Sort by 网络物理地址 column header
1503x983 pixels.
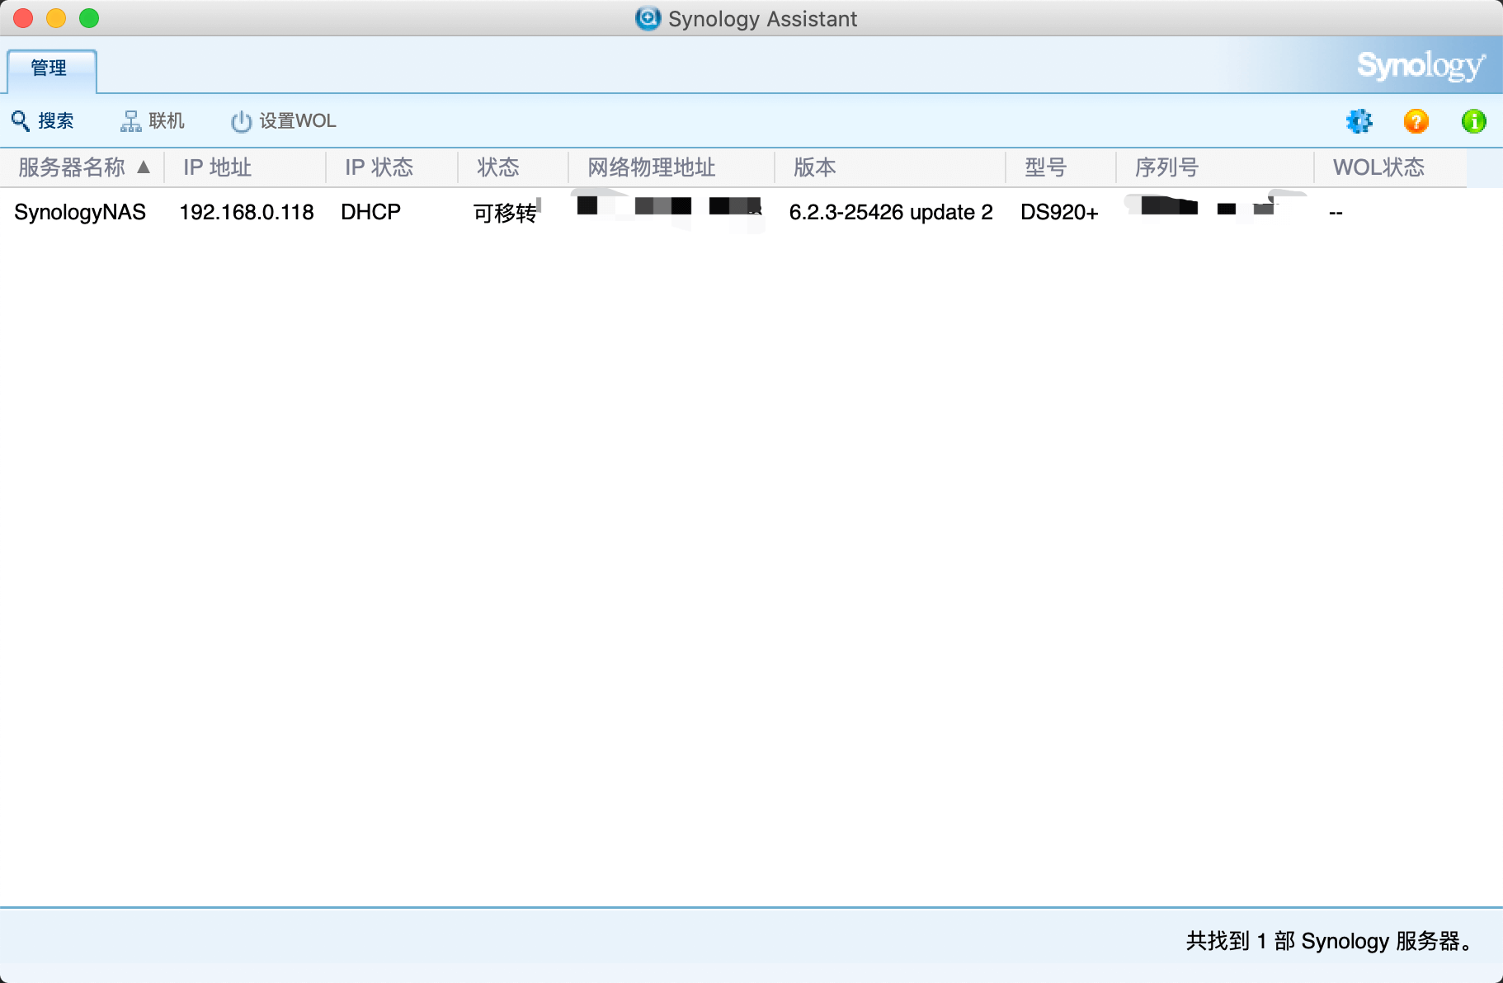click(x=671, y=167)
